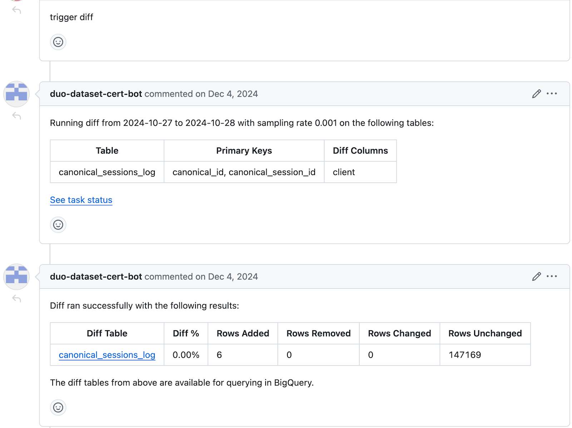Click reply arrow beside the trigger diff comment
This screenshot has height=428, width=572.
[x=16, y=10]
